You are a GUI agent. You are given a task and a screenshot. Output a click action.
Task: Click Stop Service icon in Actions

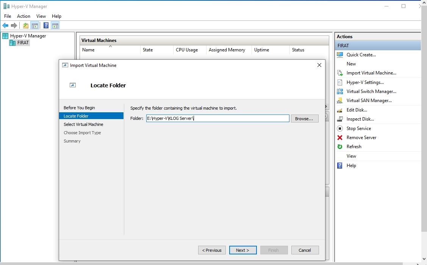click(x=340, y=128)
